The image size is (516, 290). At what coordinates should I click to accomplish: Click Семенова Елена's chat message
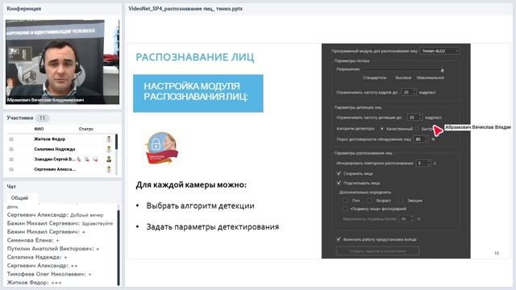point(33,240)
